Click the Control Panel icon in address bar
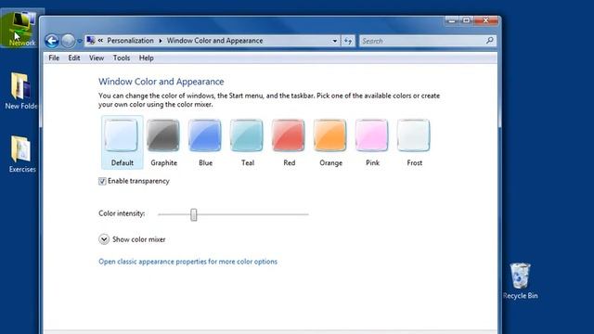 point(91,40)
